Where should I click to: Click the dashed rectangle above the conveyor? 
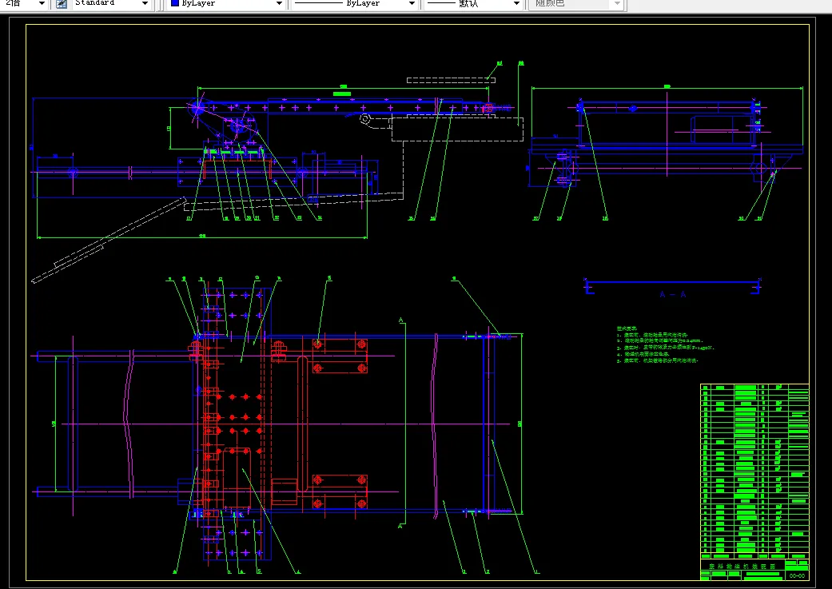[x=451, y=80]
